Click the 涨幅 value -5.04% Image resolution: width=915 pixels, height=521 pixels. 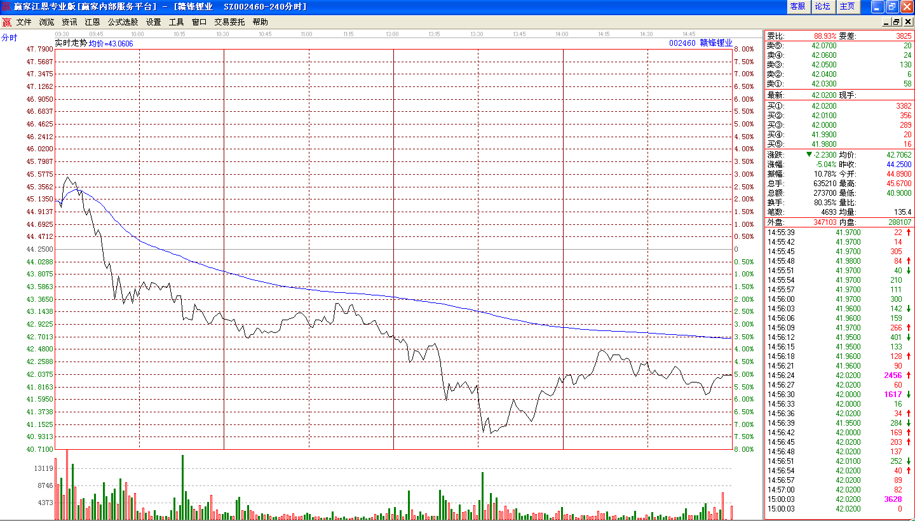coord(827,164)
